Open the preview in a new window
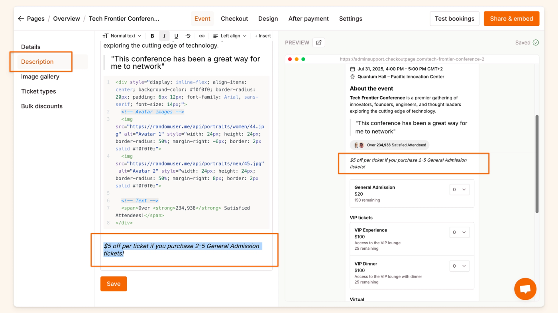 pos(319,43)
